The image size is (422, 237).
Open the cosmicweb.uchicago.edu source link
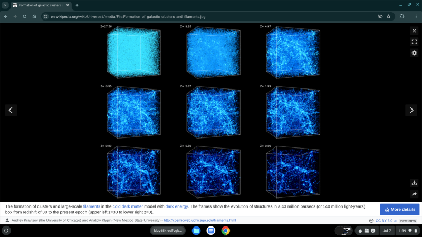(x=199, y=220)
